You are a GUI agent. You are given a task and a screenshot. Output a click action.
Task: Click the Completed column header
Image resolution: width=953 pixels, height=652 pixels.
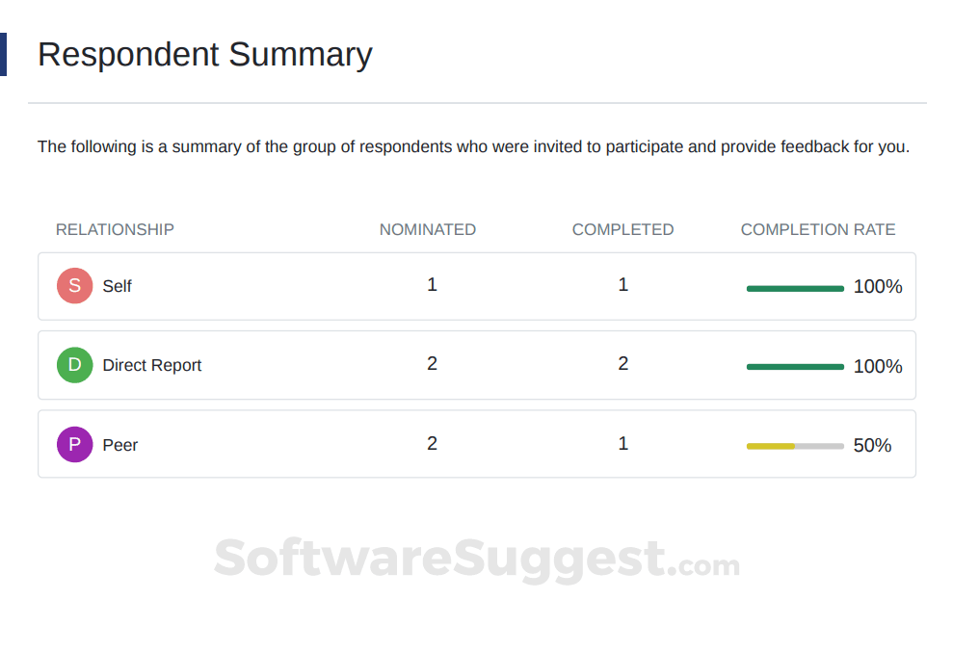click(622, 229)
